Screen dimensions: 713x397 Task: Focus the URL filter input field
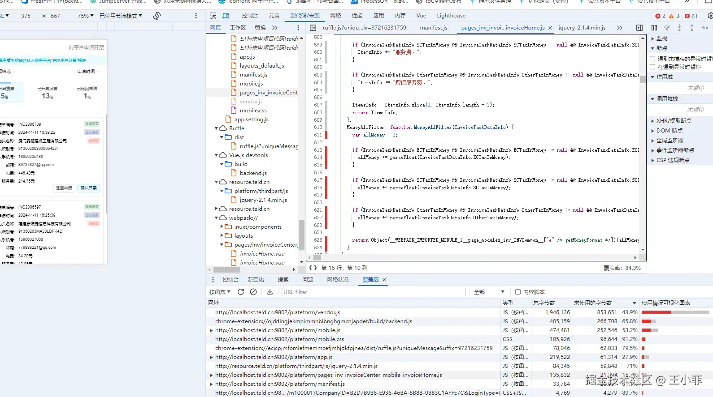(373, 292)
